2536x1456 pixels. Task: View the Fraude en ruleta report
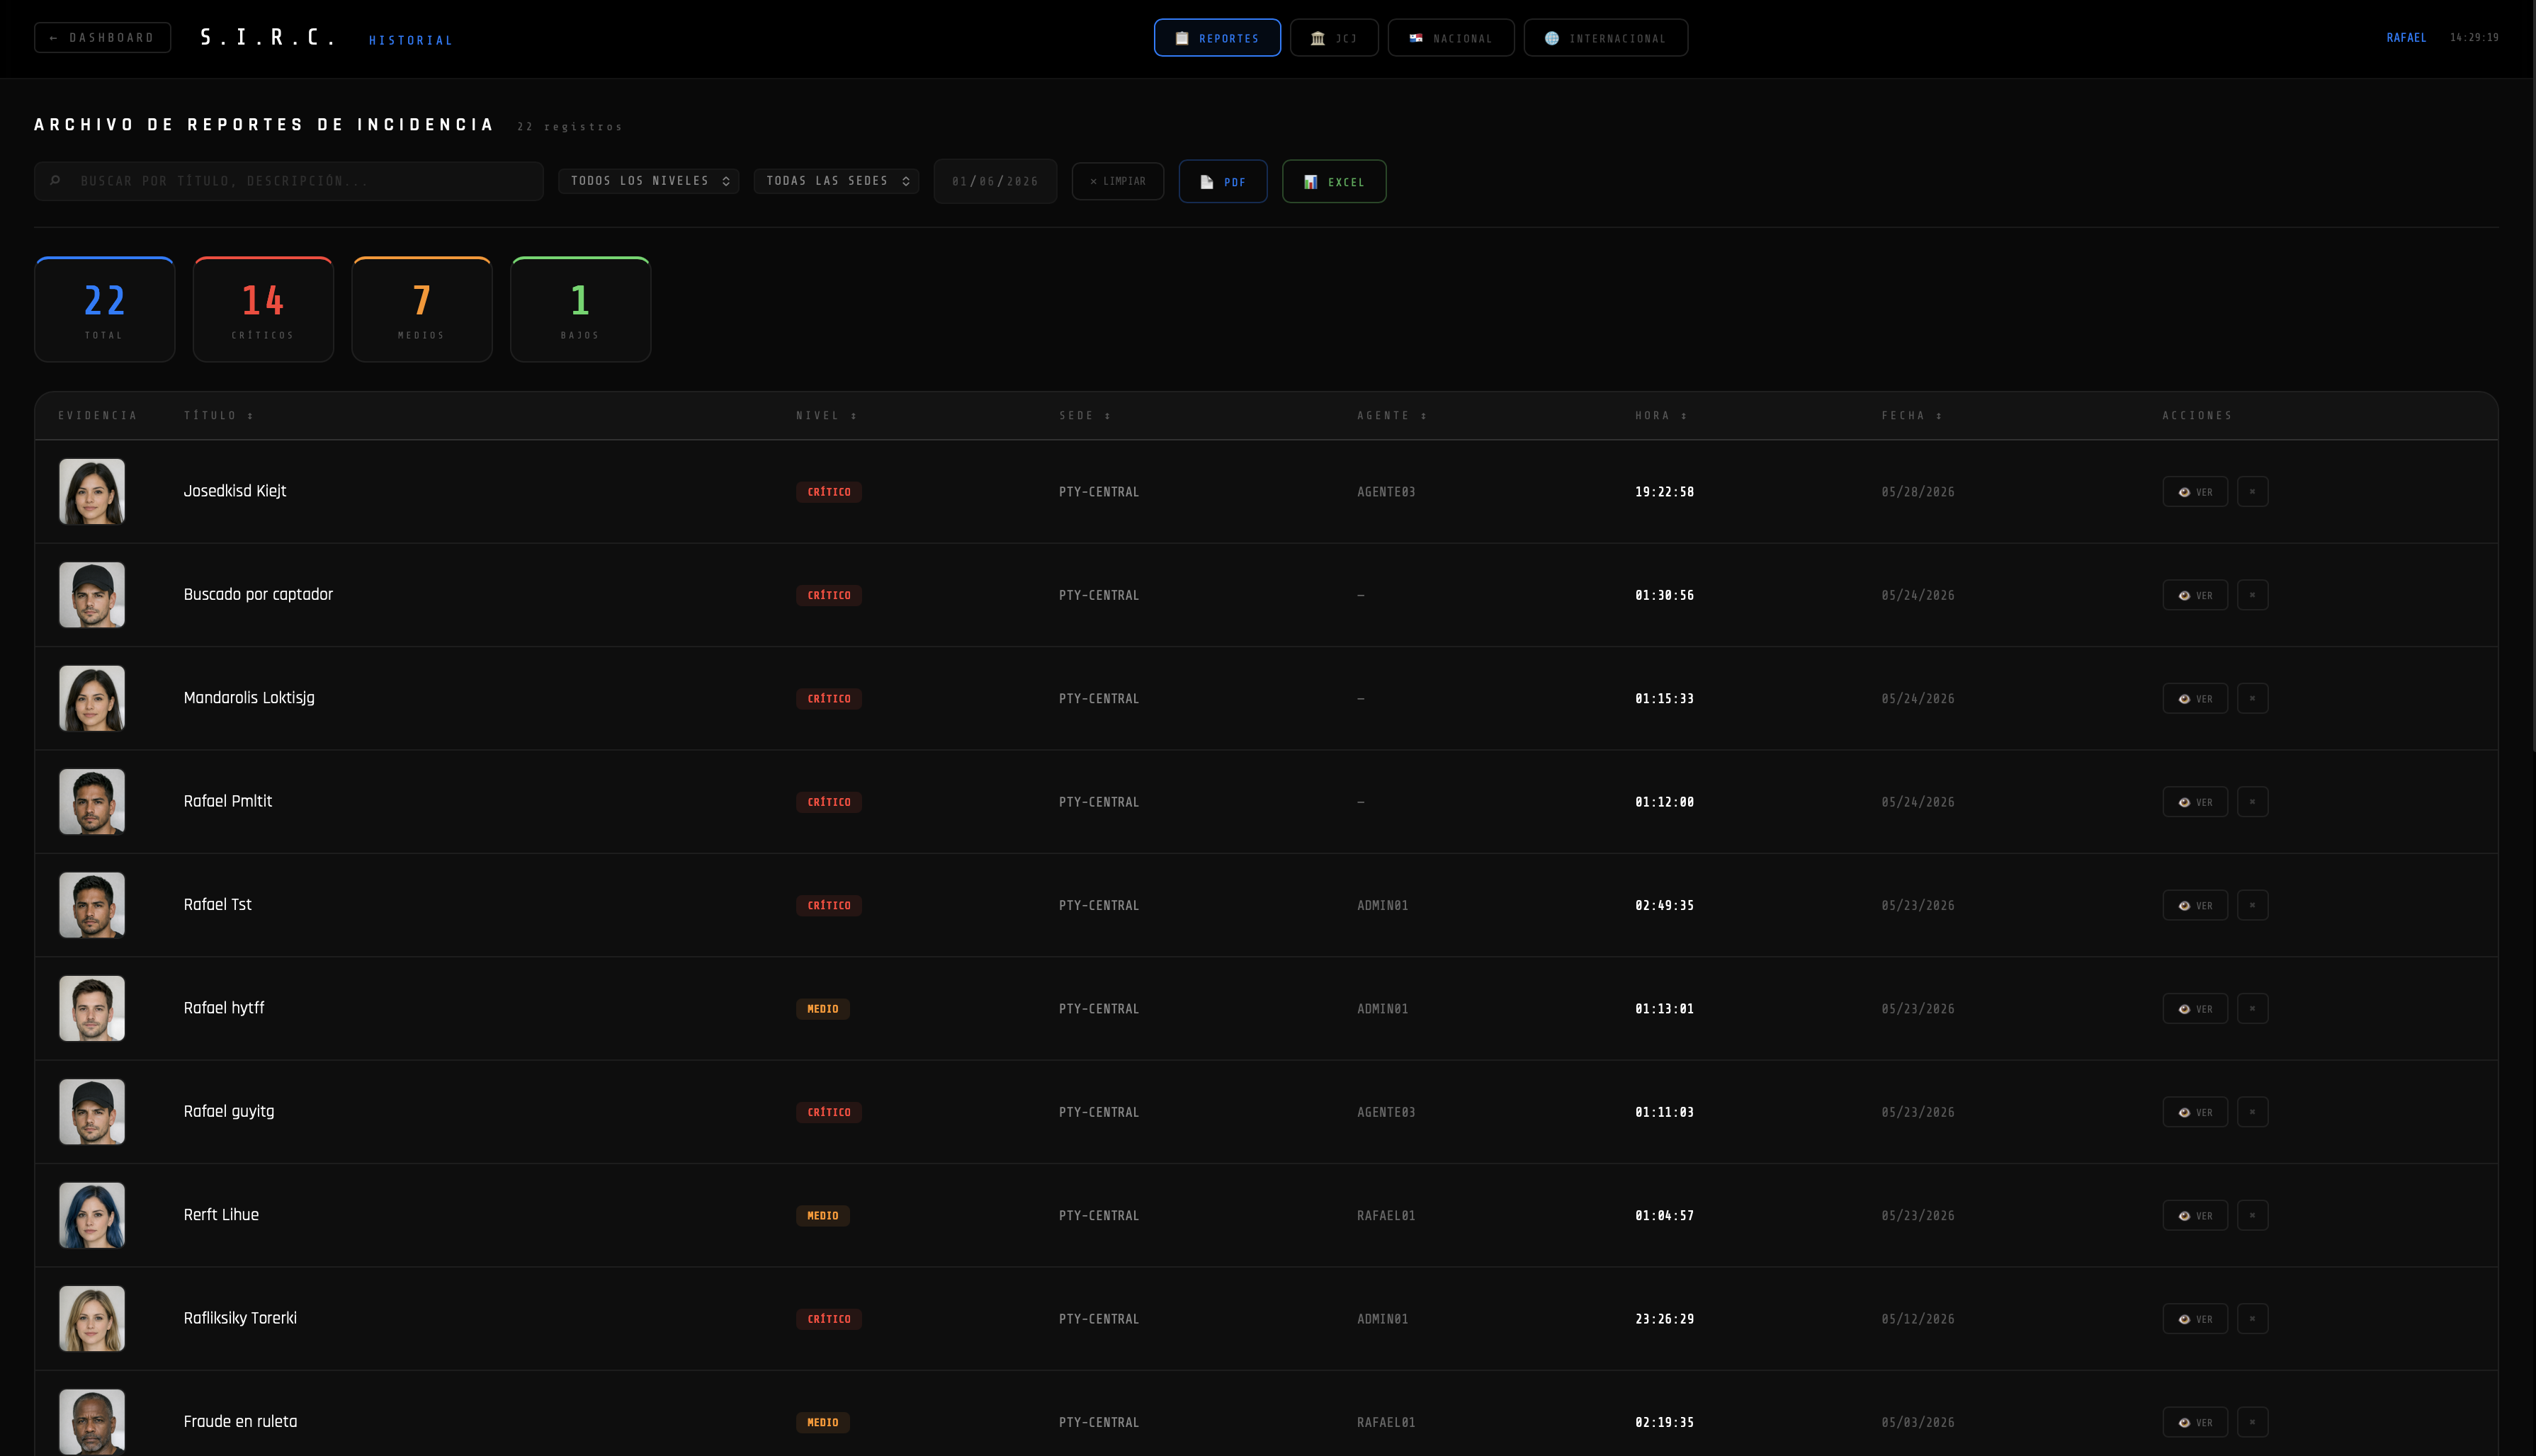coord(2195,1422)
